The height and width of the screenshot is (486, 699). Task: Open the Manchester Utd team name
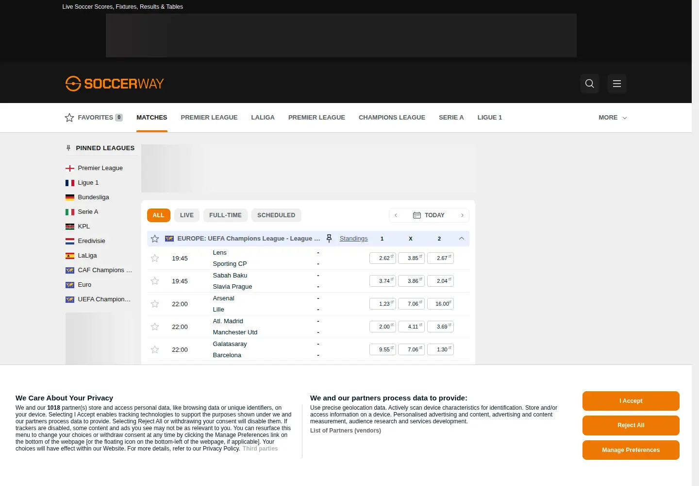coord(235,332)
